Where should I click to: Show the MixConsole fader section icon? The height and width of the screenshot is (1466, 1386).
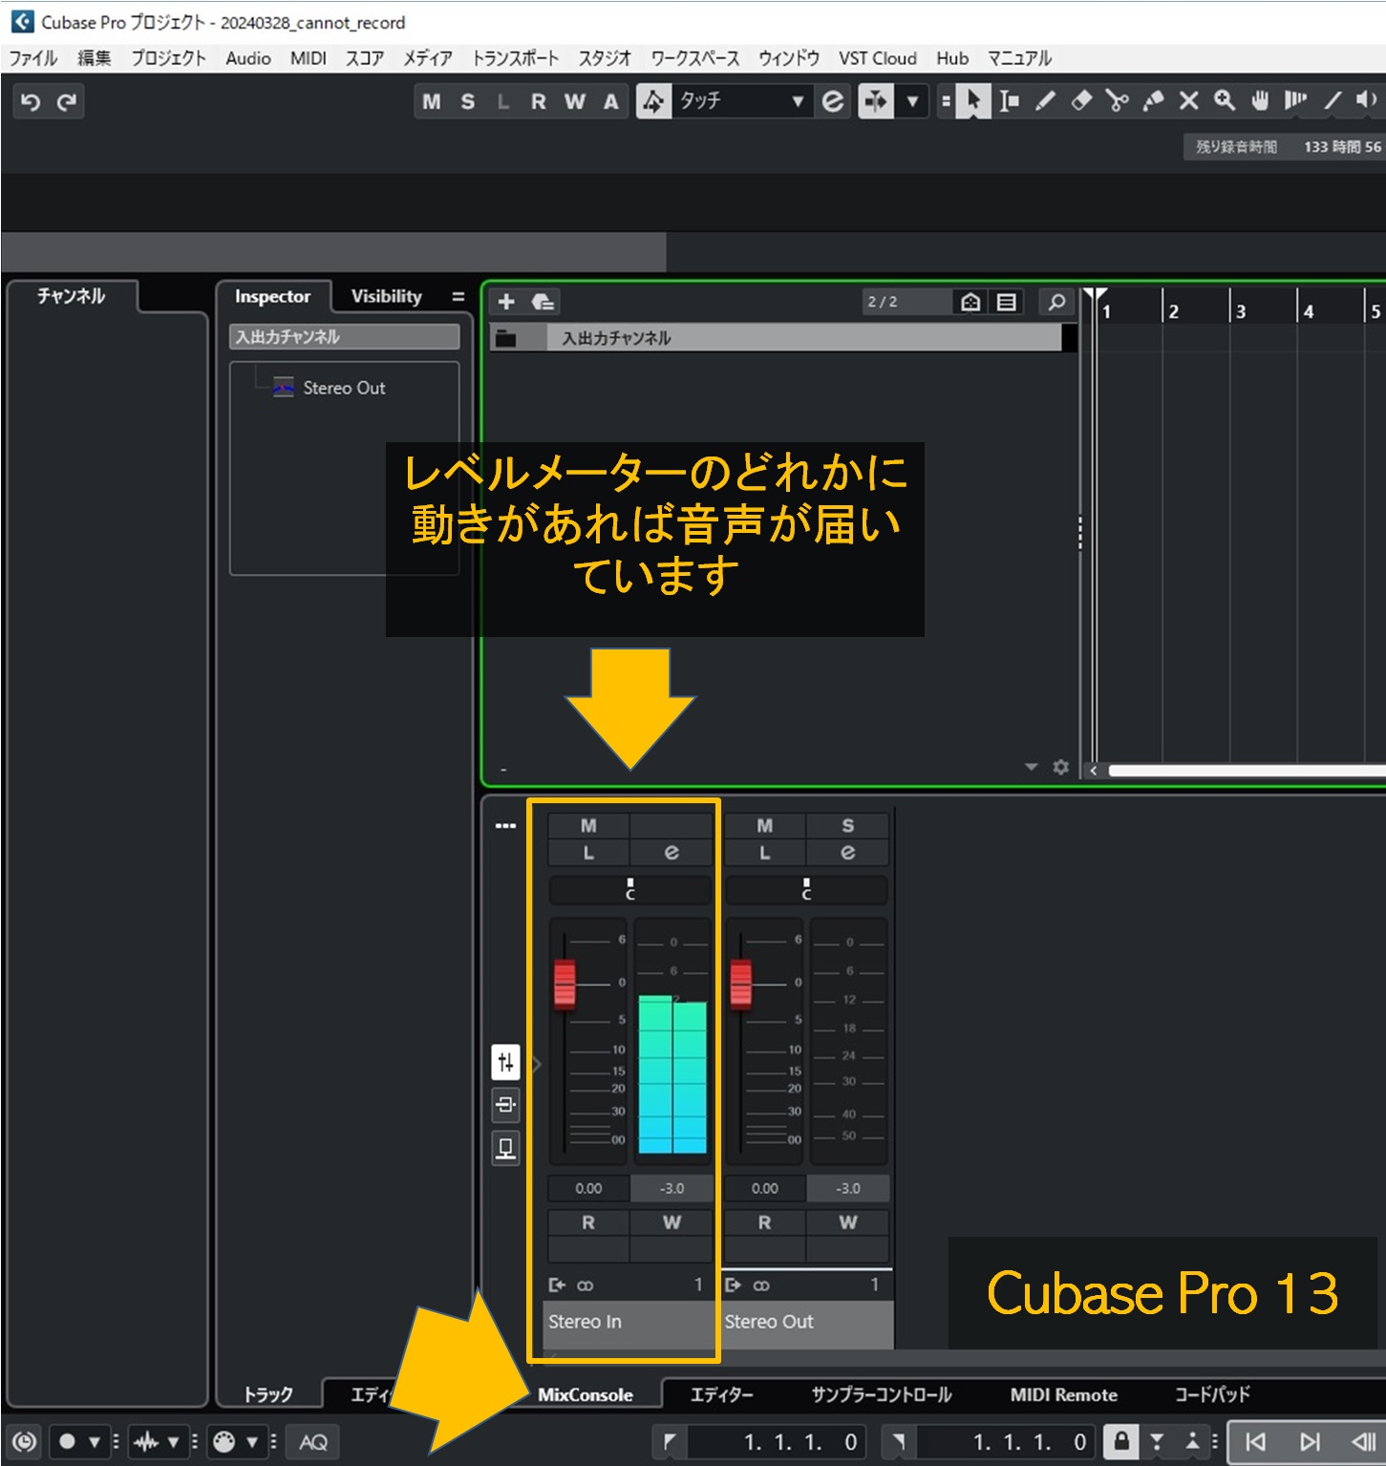point(506,1062)
